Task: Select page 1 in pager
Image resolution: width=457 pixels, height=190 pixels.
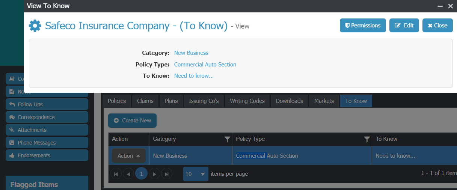Action: pyautogui.click(x=141, y=174)
